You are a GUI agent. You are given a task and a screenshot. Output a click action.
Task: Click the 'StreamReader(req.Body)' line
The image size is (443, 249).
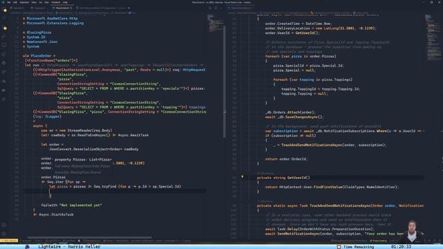click(77, 131)
